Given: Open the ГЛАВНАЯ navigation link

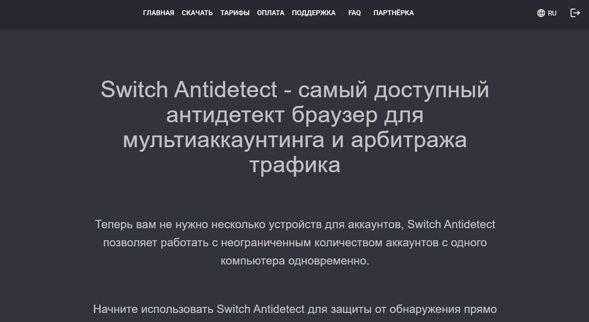Looking at the screenshot, I should [x=158, y=13].
